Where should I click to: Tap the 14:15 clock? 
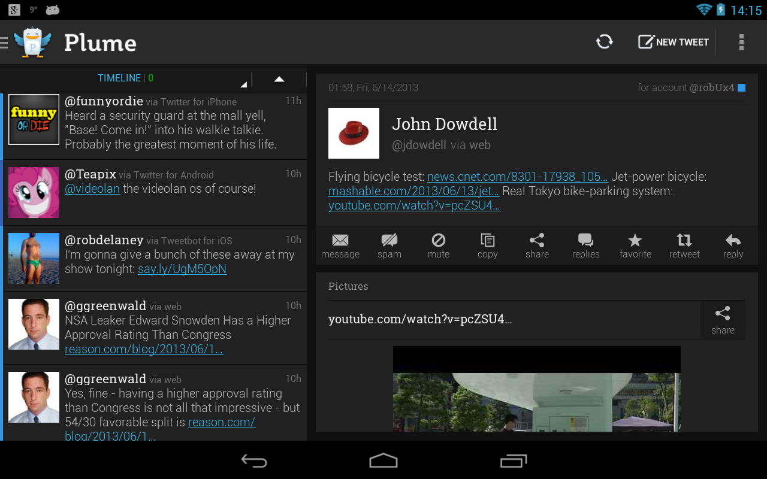746,10
